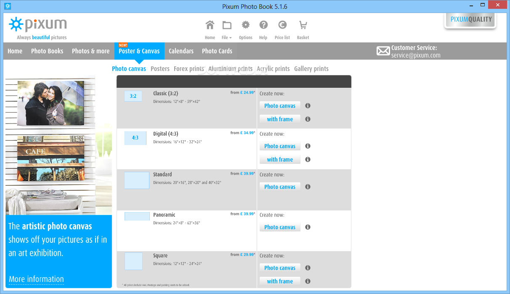Select Photo canvas sub-tab
This screenshot has height=294, width=510.
pos(129,68)
